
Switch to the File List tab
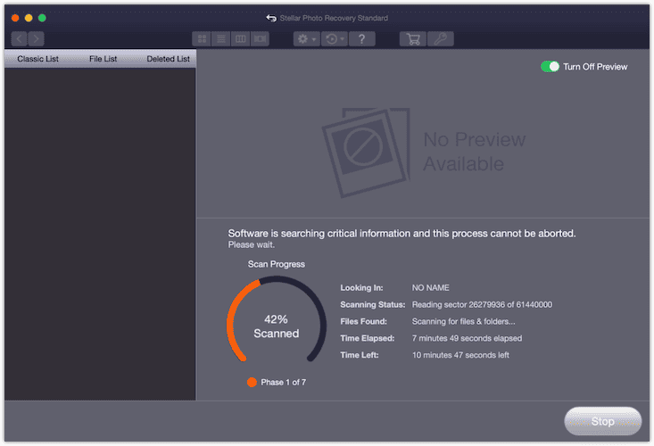tap(103, 59)
